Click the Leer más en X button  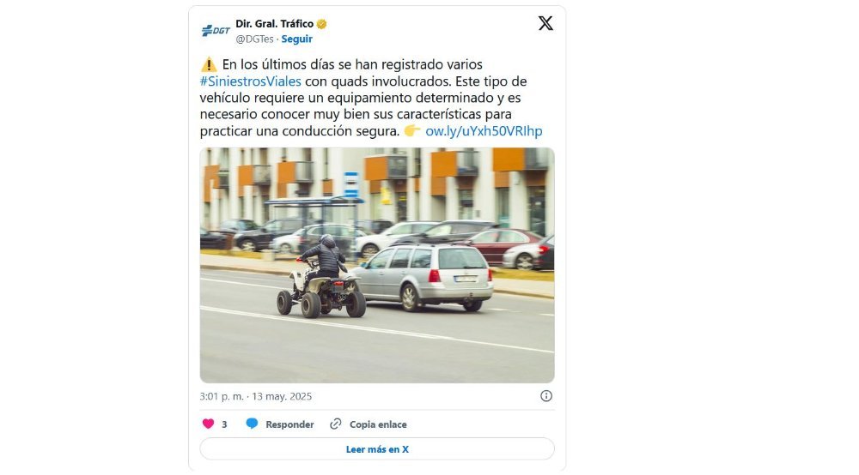(x=377, y=448)
